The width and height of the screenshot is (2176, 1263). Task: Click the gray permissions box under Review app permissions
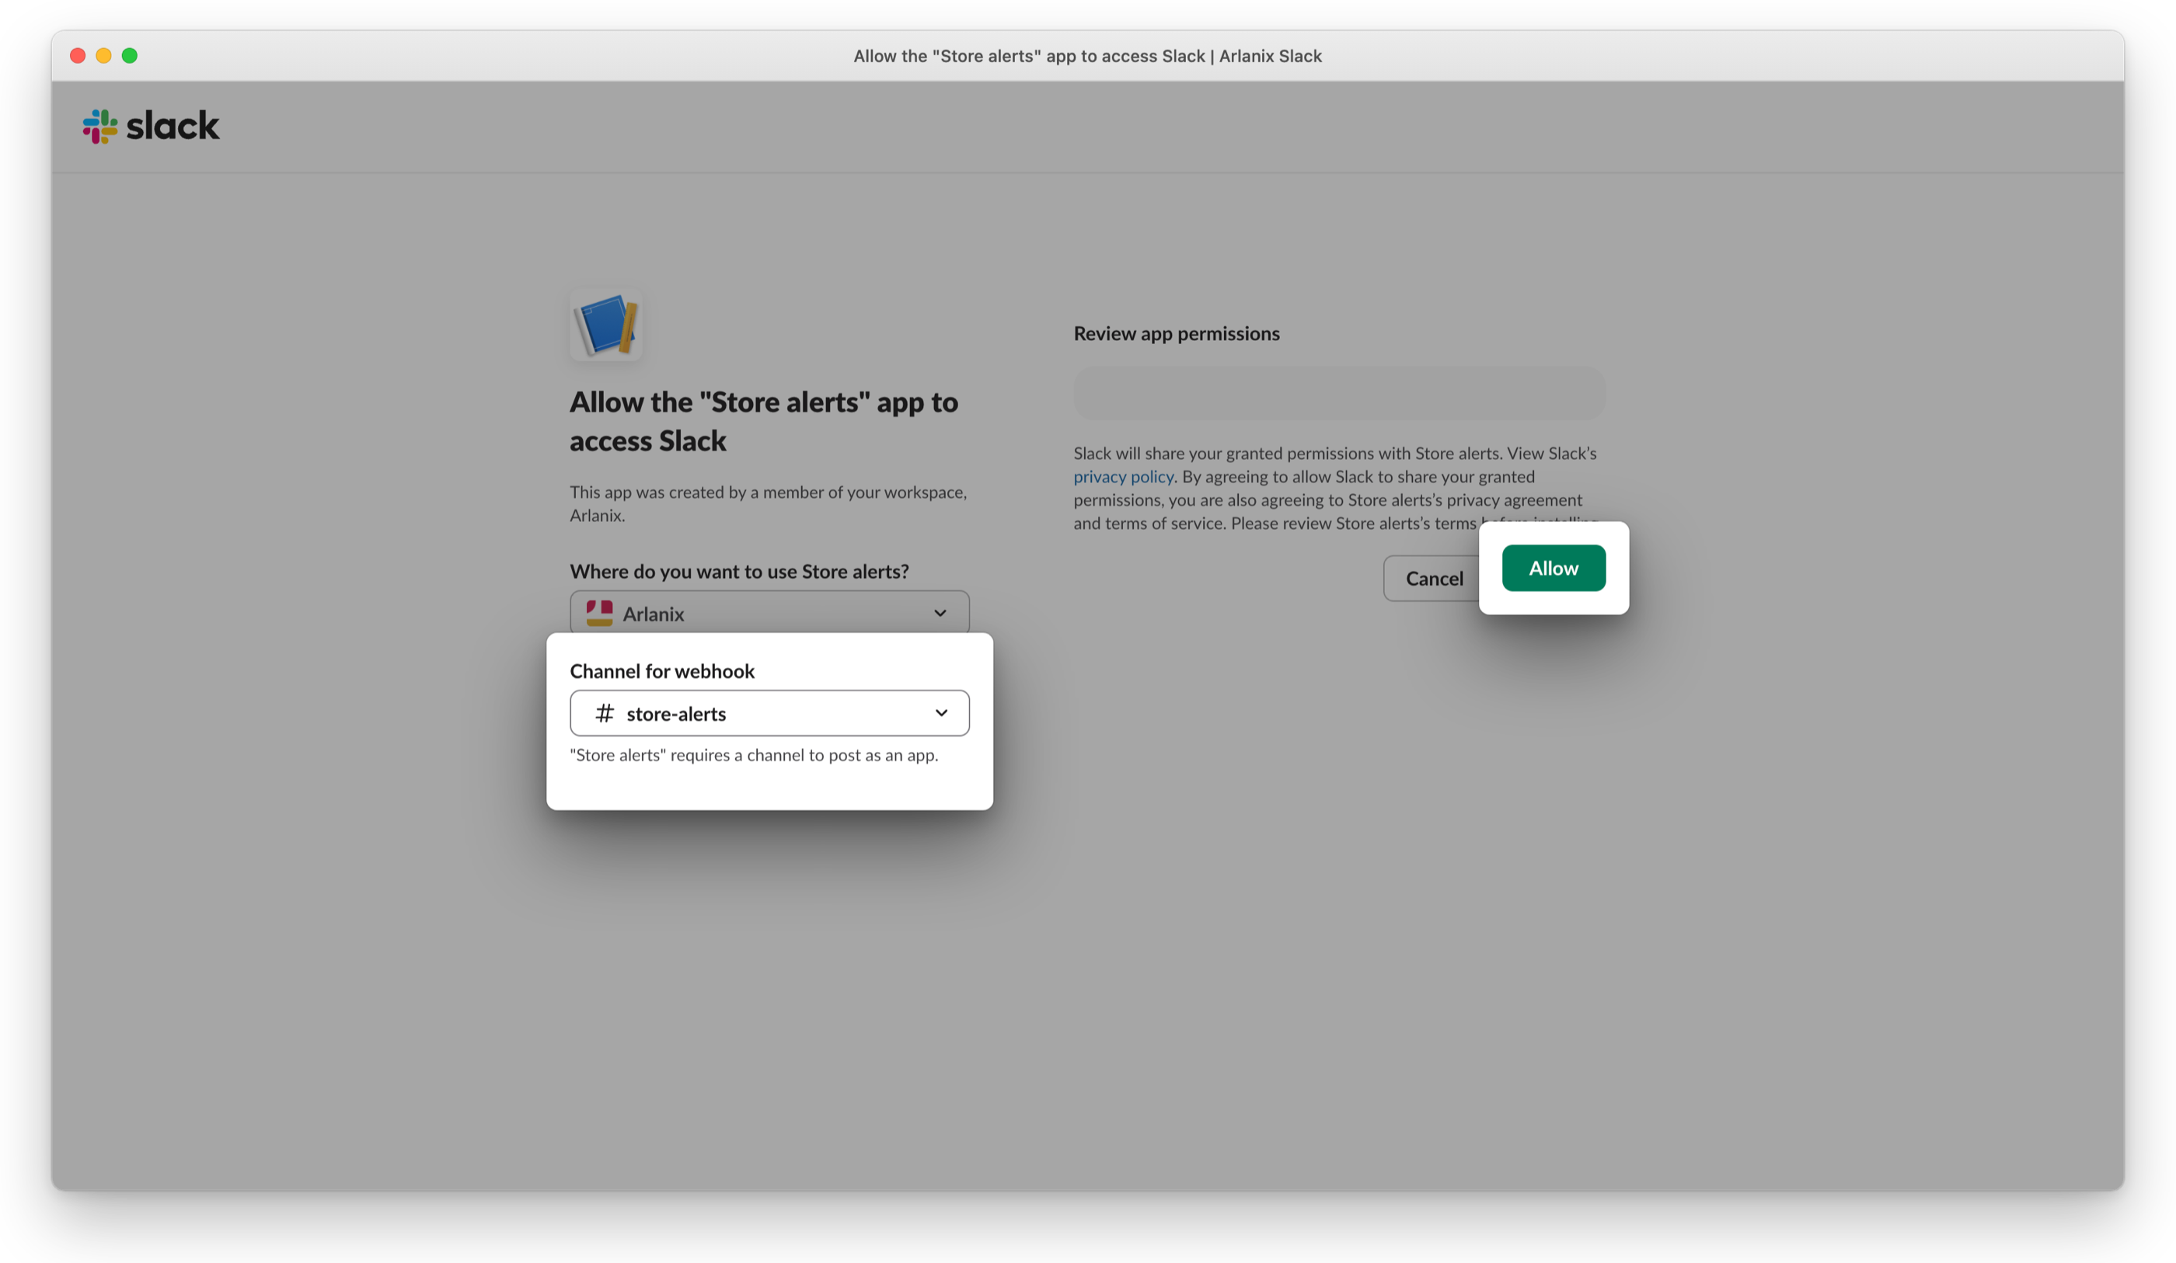coord(1339,393)
